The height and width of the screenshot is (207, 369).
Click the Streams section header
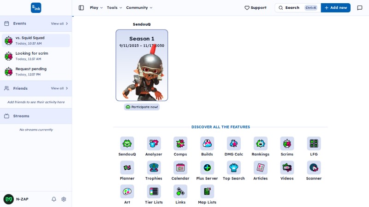coord(36,116)
